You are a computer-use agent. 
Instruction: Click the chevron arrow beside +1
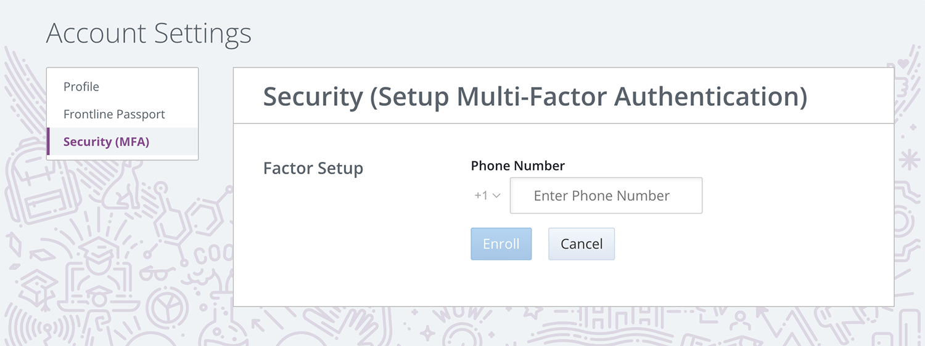496,196
